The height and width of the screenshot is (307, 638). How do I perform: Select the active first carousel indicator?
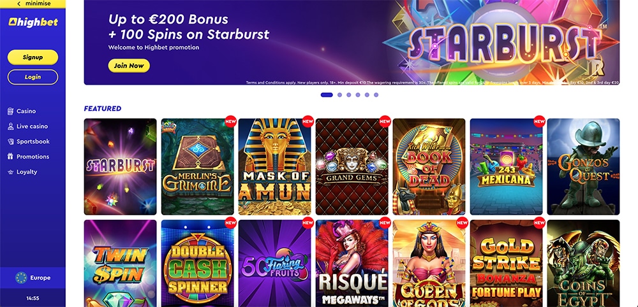click(x=327, y=95)
